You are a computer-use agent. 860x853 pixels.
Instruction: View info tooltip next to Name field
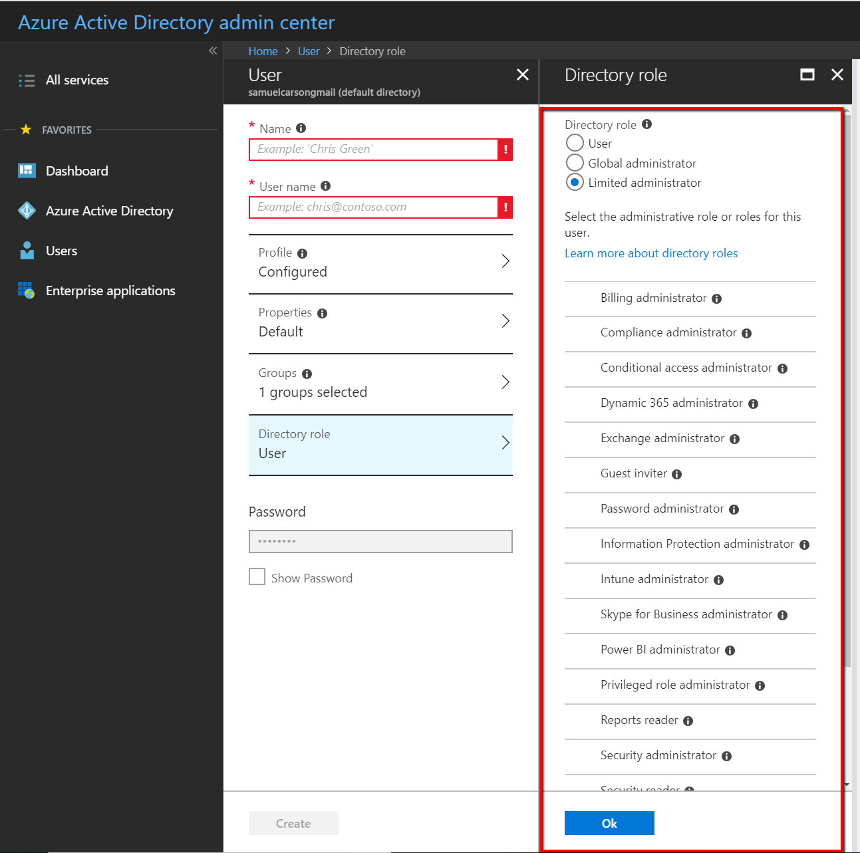click(301, 128)
